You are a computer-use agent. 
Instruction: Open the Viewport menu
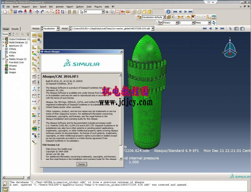(x=26, y=7)
